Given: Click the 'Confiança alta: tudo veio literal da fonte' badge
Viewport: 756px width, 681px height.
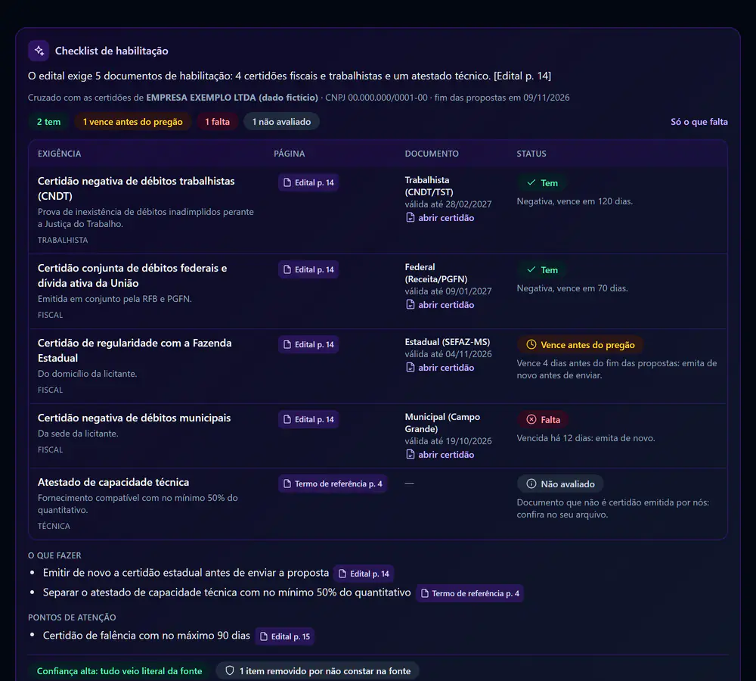Looking at the screenshot, I should pyautogui.click(x=119, y=671).
